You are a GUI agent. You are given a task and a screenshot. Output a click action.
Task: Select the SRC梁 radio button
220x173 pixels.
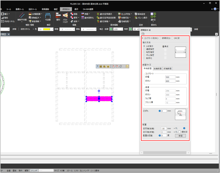172,38
